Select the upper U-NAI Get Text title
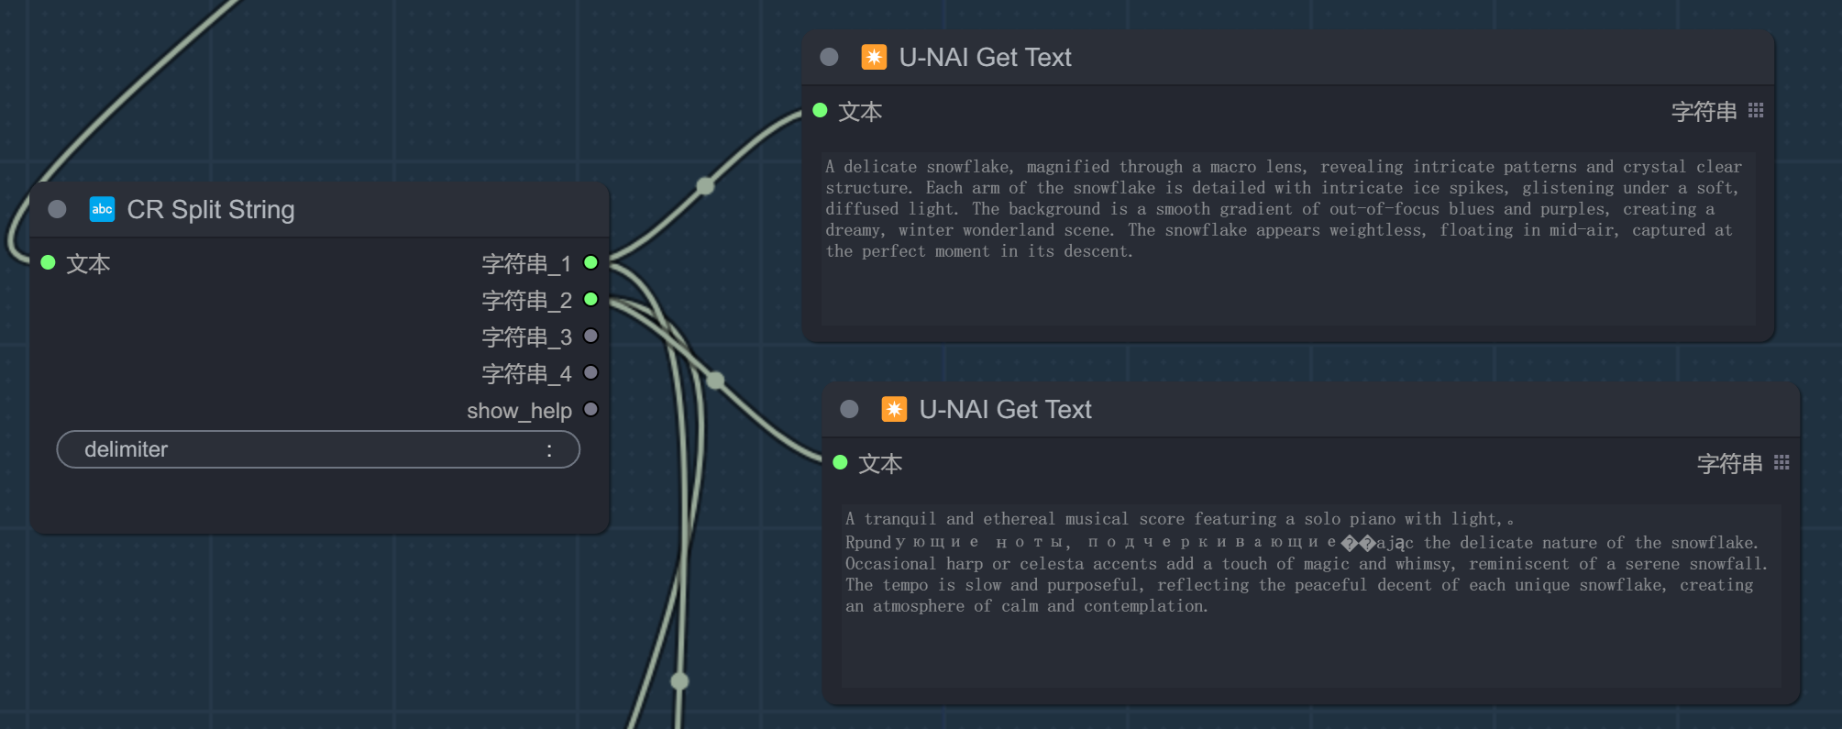The height and width of the screenshot is (729, 1842). (985, 57)
